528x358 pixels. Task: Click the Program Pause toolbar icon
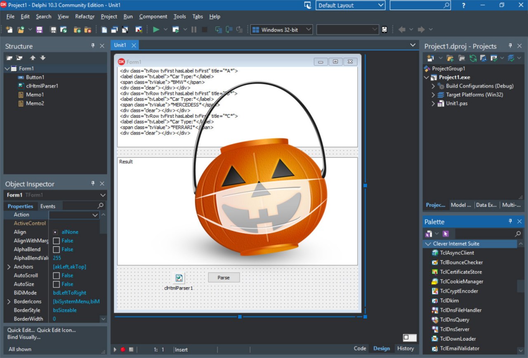coord(194,30)
